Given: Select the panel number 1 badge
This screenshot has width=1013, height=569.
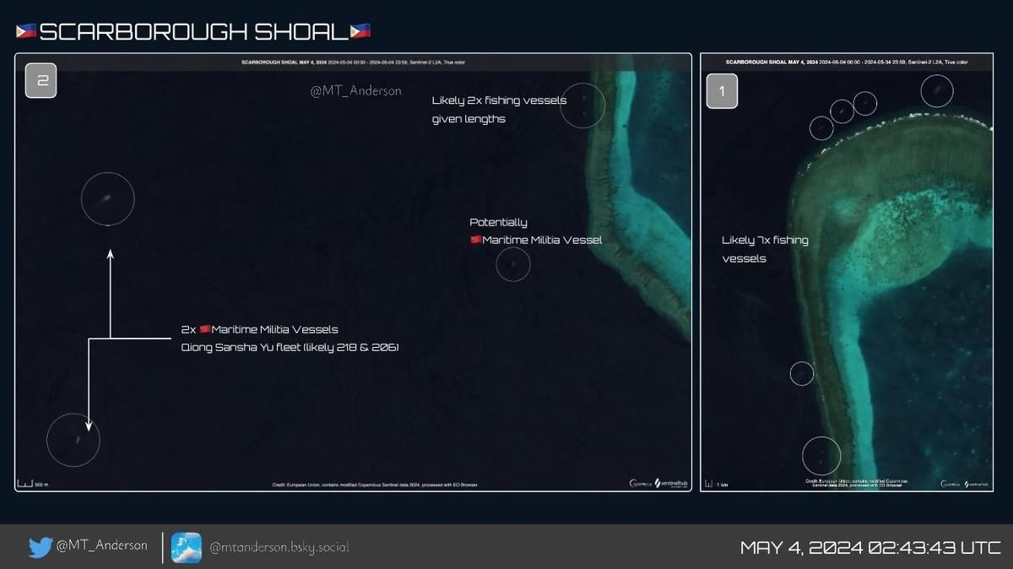Looking at the screenshot, I should 722,91.
